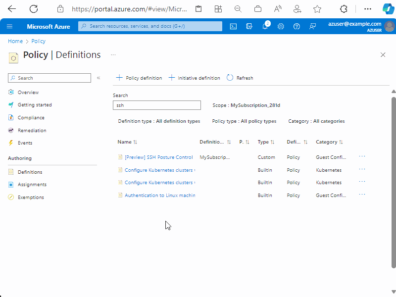Open browser Extensions puzzle icon
396x297 pixels.
(344, 9)
